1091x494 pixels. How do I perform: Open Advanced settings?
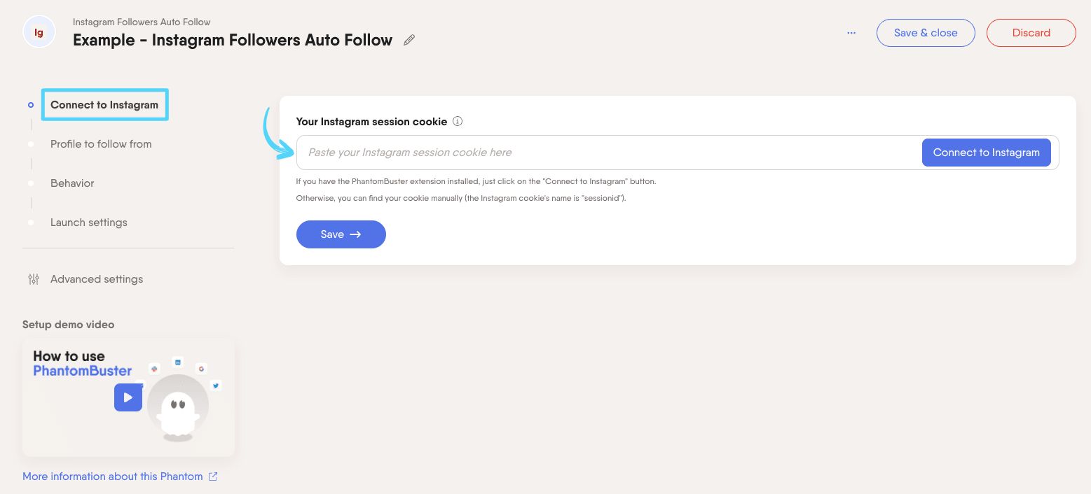pos(97,279)
